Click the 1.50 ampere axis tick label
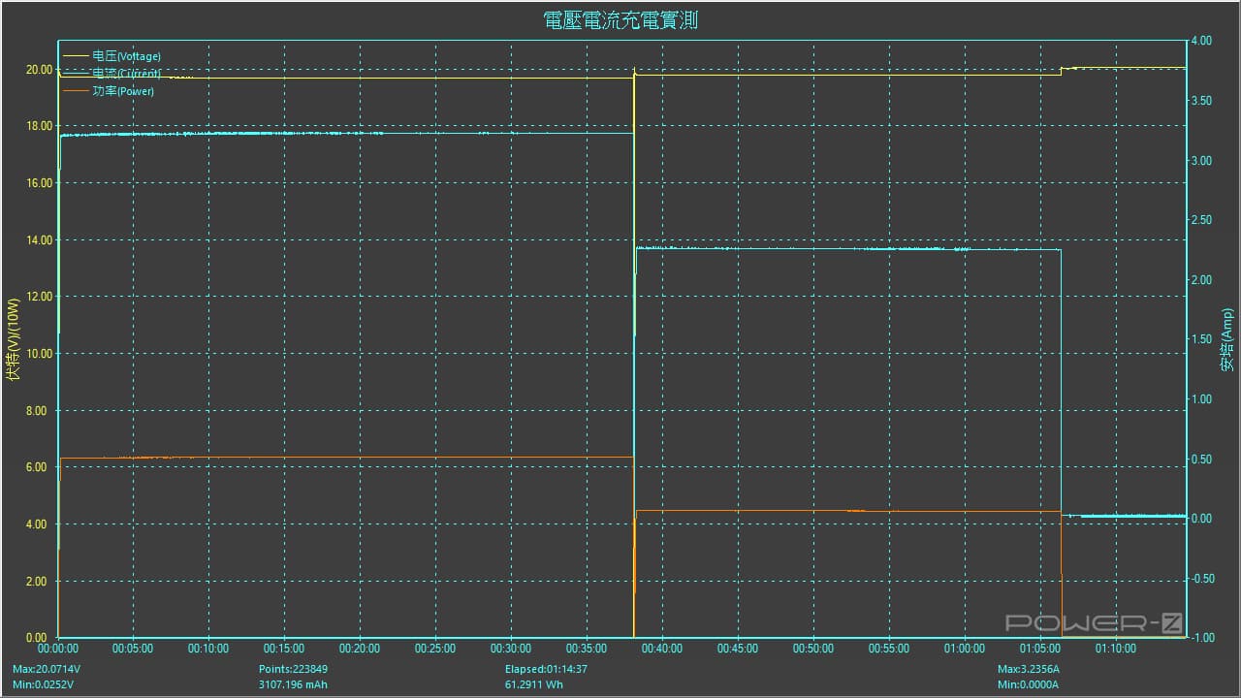The height and width of the screenshot is (698, 1241). click(1201, 339)
